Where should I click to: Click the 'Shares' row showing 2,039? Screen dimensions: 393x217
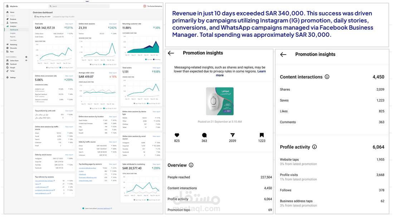pos(332,89)
